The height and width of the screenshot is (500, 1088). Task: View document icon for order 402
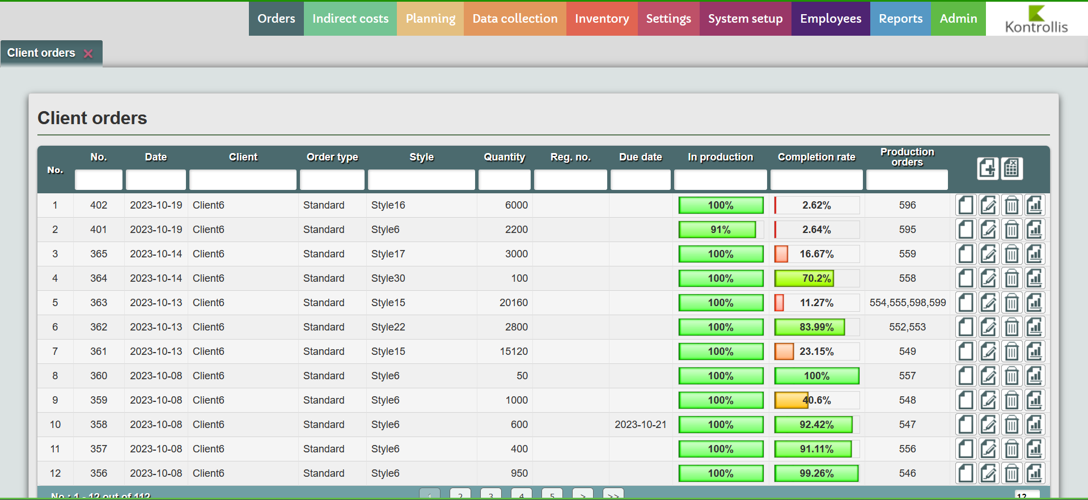tap(966, 205)
